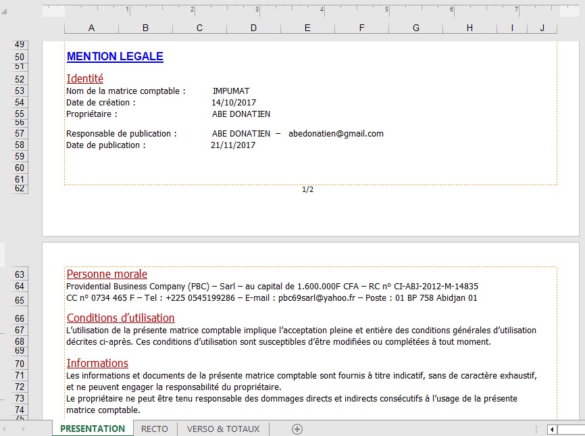
Task: Select column I header
Action: (512, 28)
